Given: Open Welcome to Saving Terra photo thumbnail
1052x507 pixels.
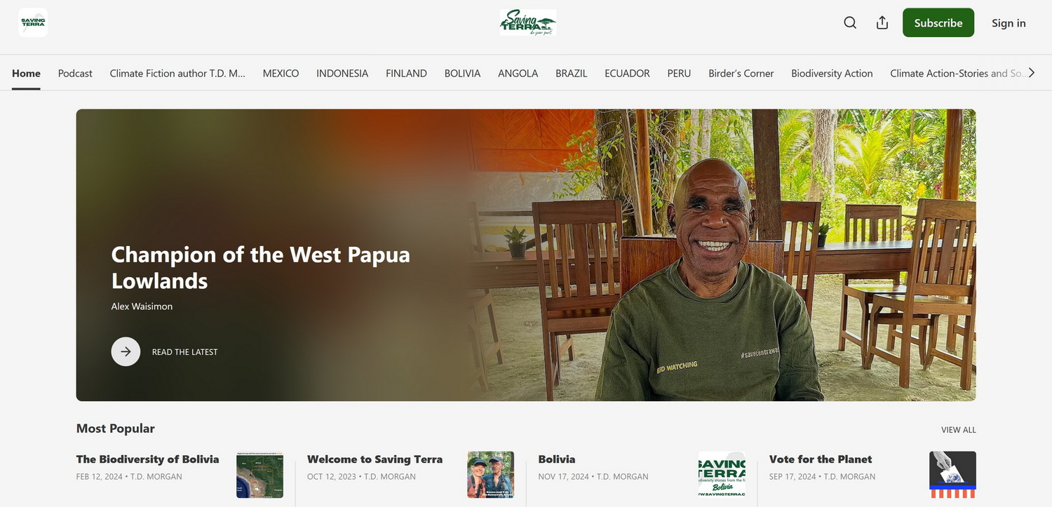Looking at the screenshot, I should 491,475.
